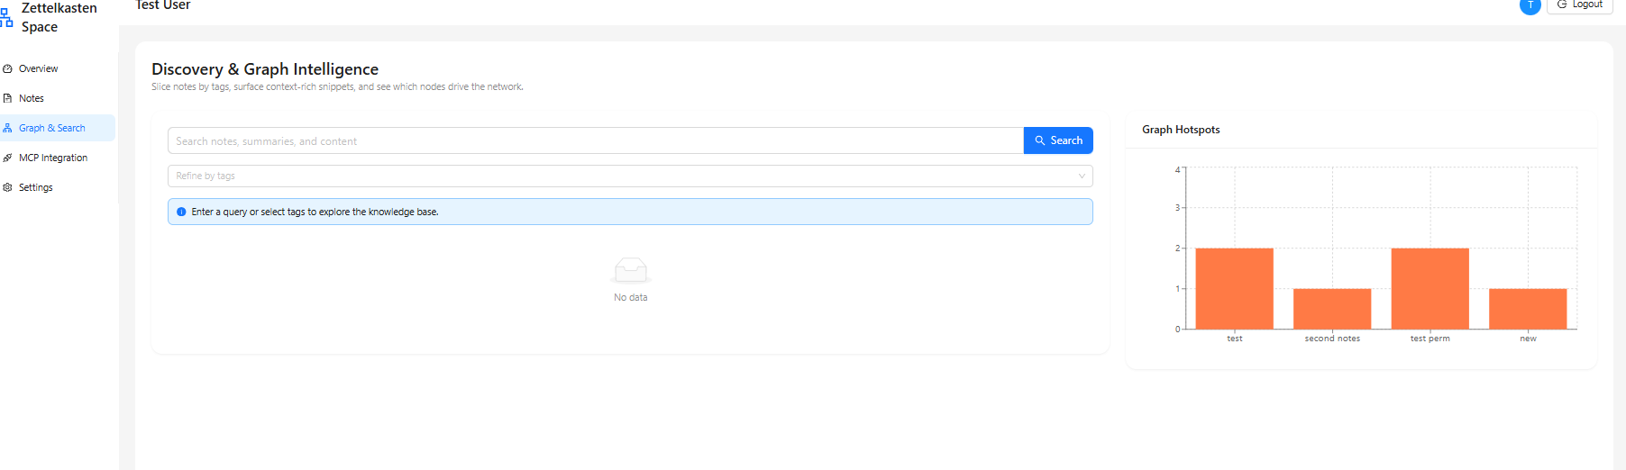Click the Settings gear icon
Screen dimensions: 1626x470
point(7,187)
